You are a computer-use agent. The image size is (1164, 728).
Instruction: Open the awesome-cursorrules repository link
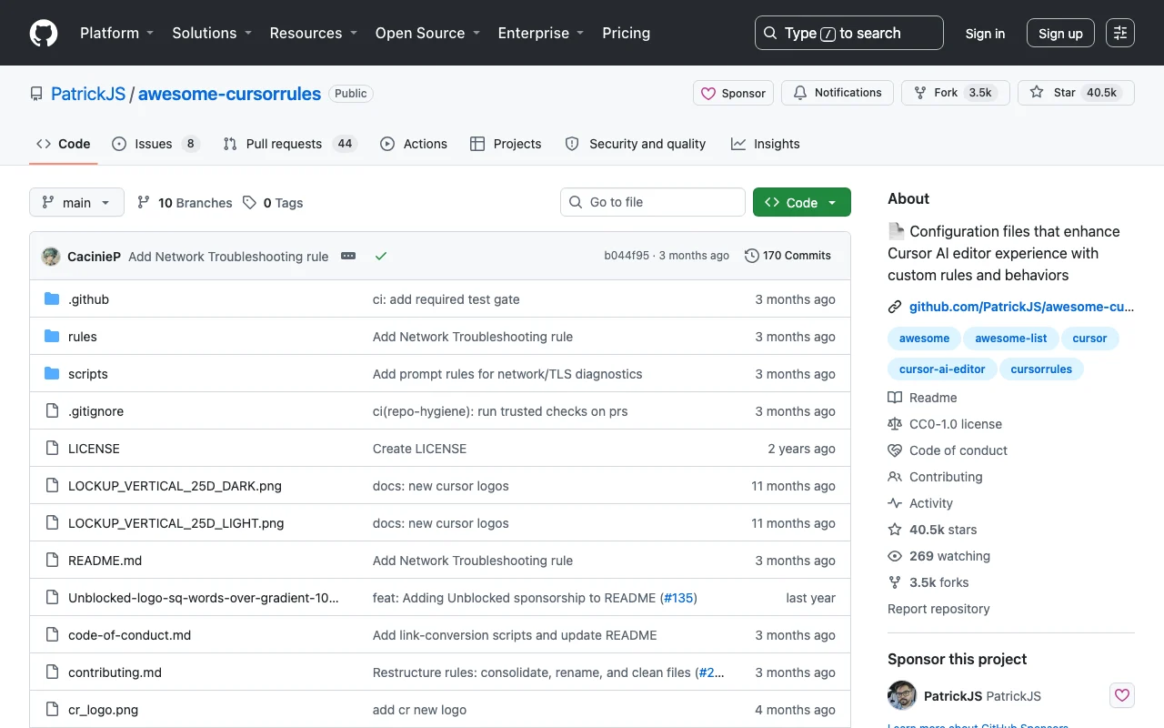pos(229,94)
